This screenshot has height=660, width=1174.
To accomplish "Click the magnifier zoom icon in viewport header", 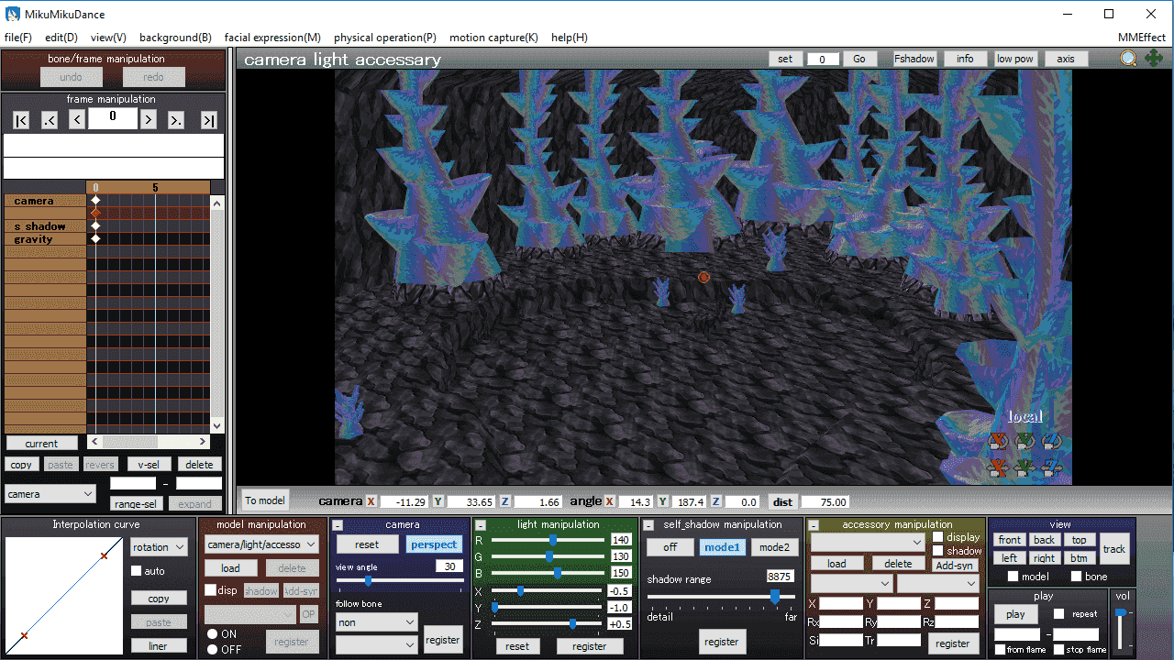I will coord(1128,59).
